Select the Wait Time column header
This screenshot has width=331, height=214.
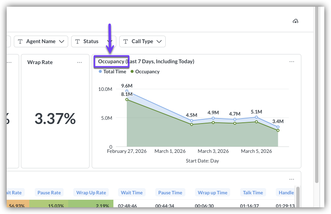click(x=131, y=193)
